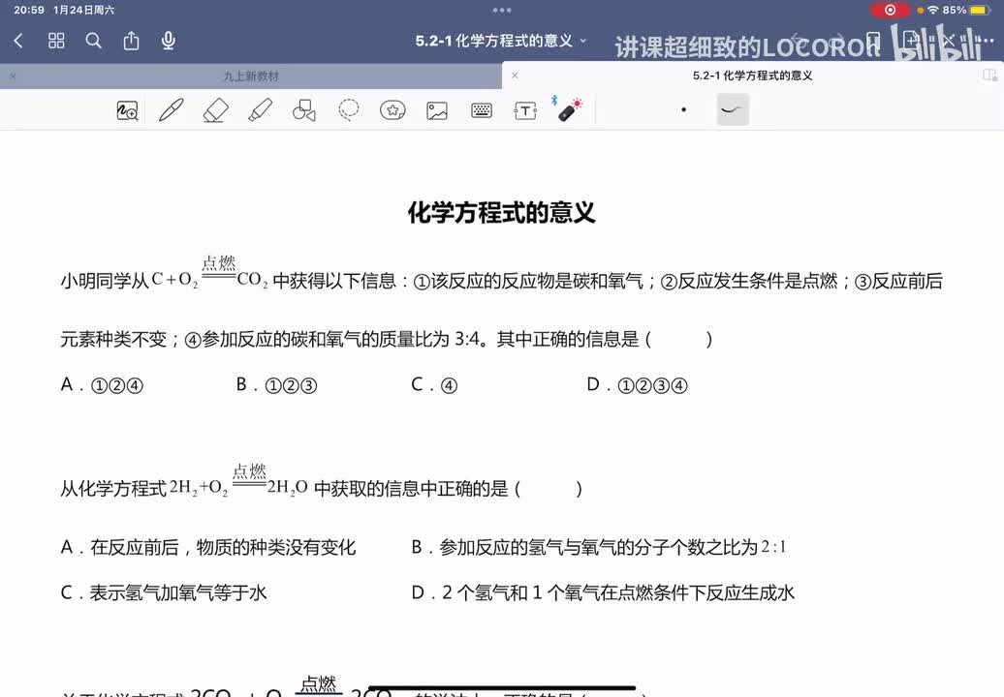
Task: Open the search magnifier in header
Action: pos(93,41)
